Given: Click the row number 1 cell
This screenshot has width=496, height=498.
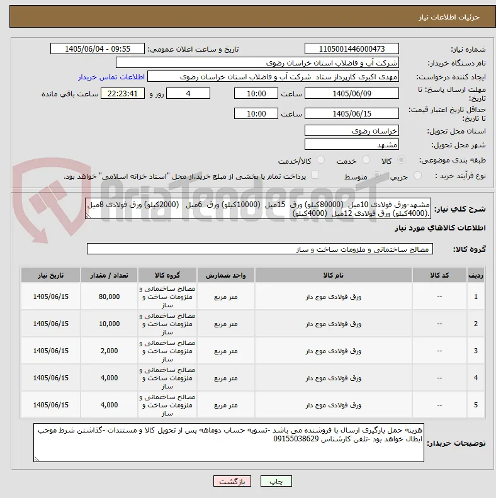Looking at the screenshot, I should click(476, 297).
